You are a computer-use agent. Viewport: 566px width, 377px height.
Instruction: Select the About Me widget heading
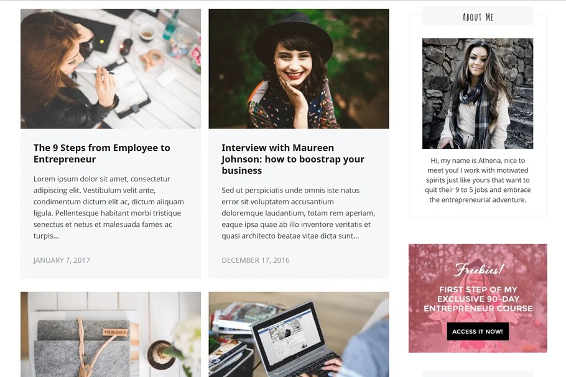pos(478,17)
